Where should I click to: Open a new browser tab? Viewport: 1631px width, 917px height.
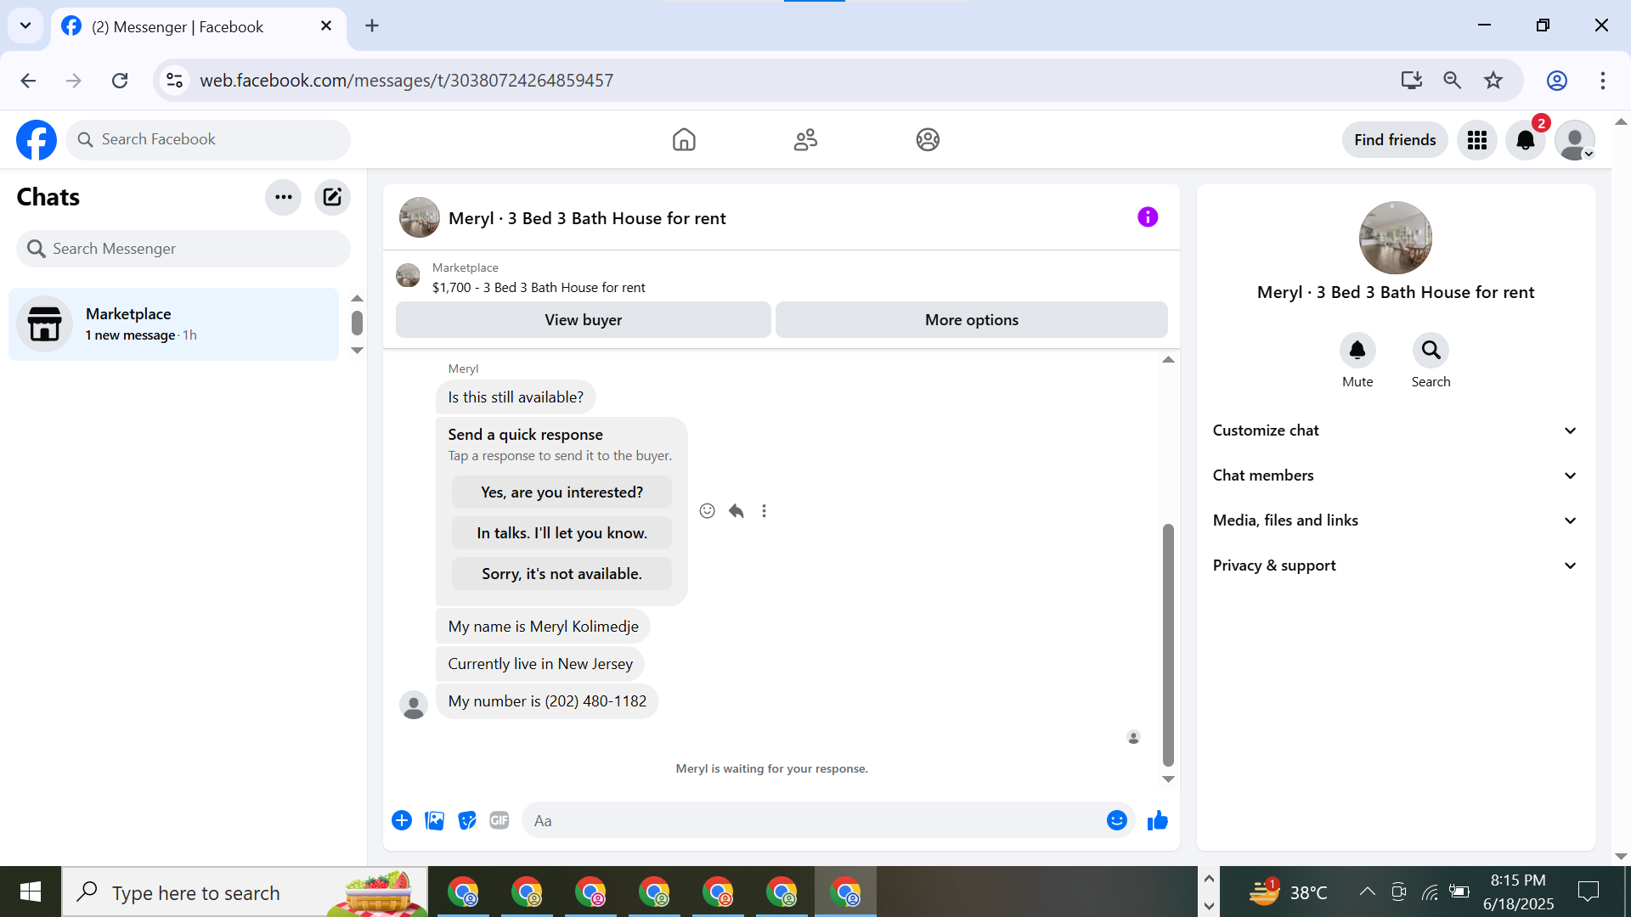coord(372,26)
